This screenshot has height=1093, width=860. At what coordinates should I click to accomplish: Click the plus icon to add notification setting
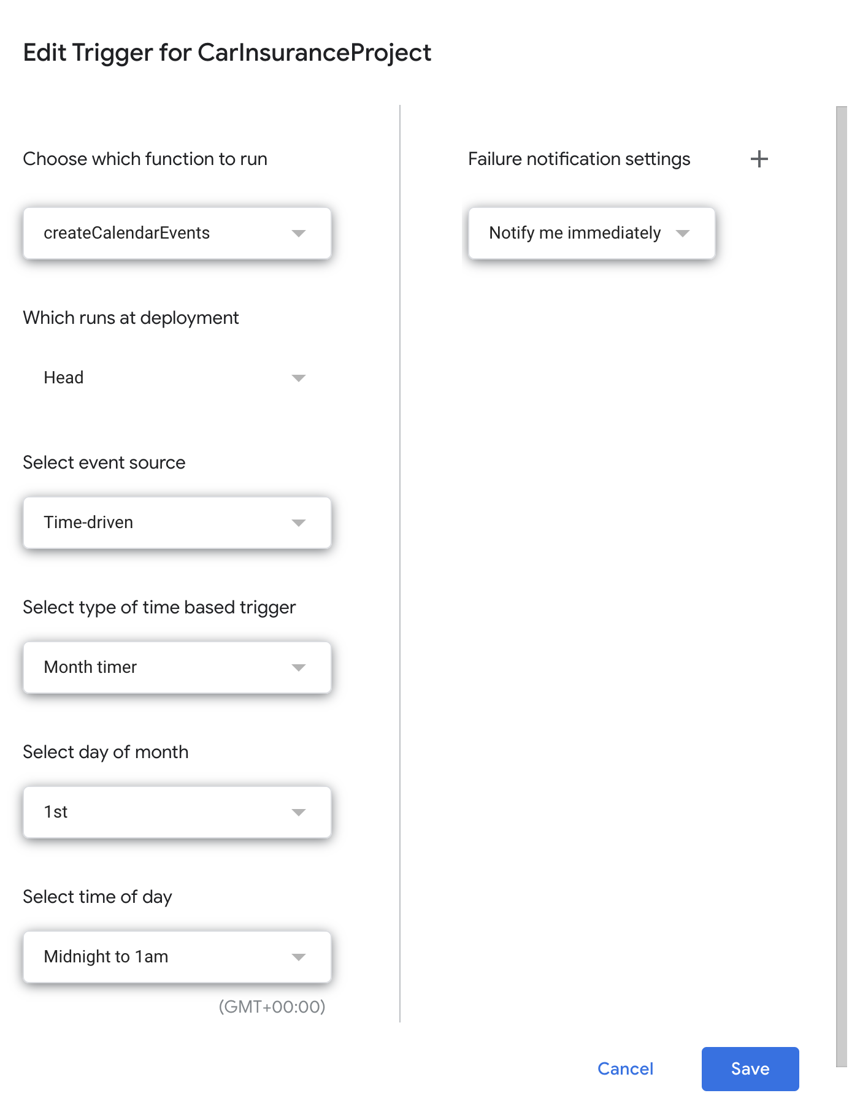759,159
